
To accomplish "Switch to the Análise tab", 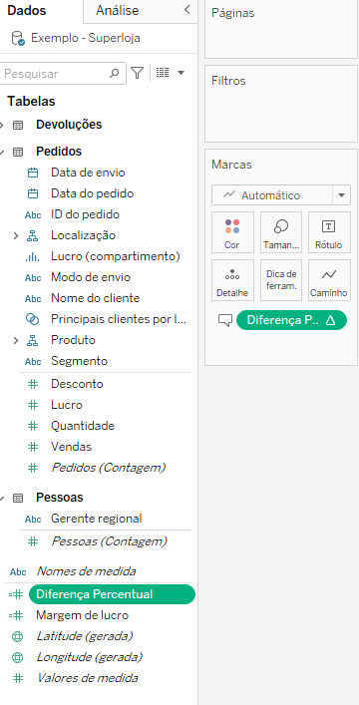I will tap(117, 11).
